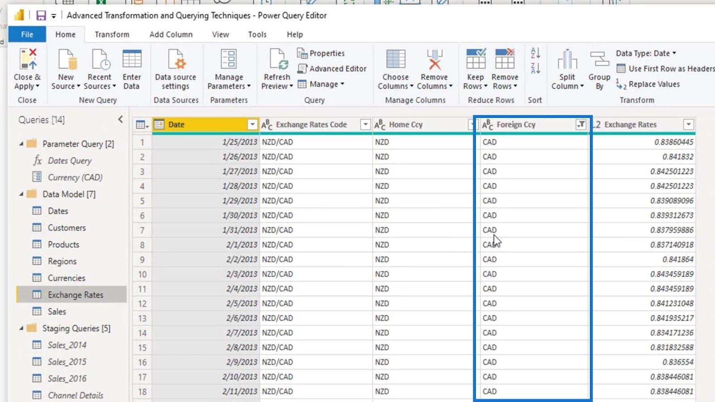
Task: Click the Home Ccy data type icon
Action: (380, 125)
